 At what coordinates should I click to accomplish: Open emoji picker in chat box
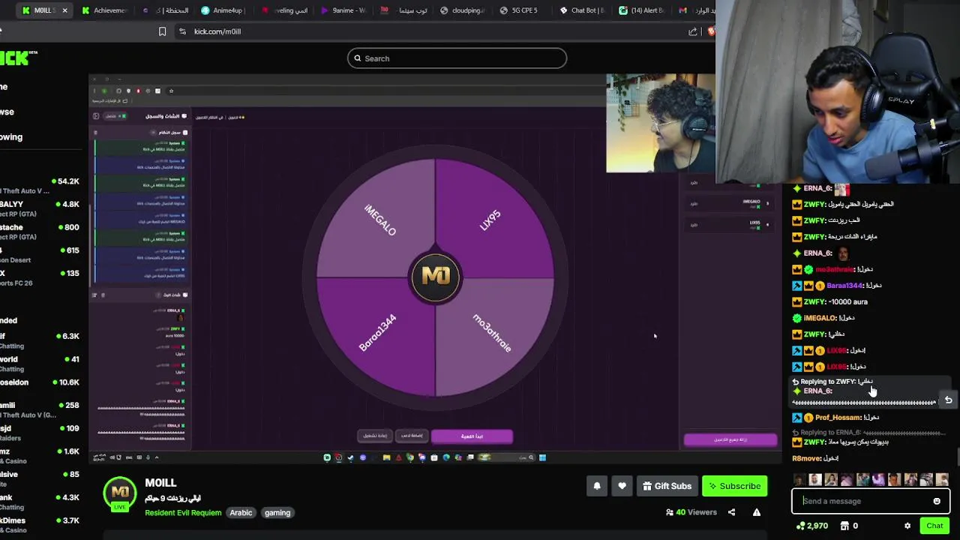pos(937,501)
